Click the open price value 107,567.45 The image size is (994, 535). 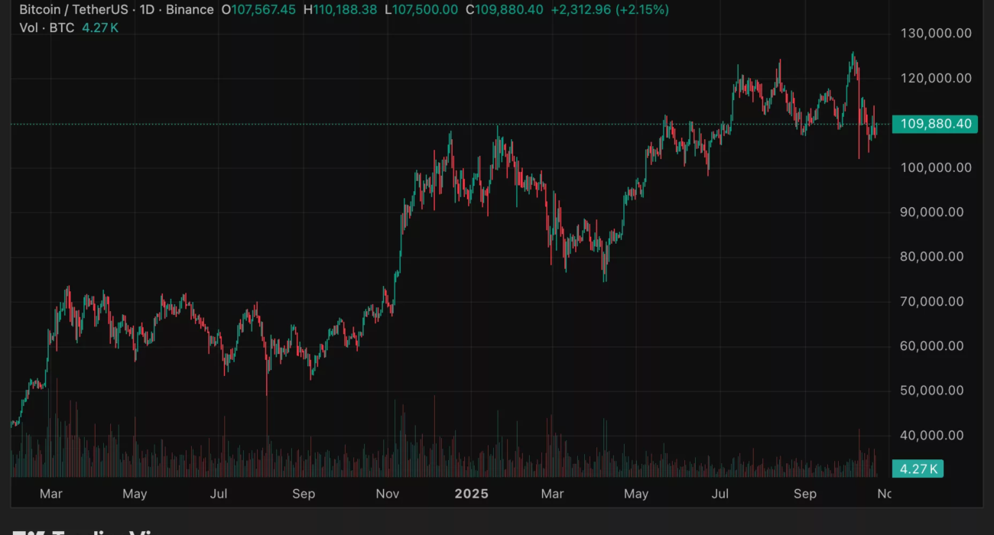(x=264, y=10)
